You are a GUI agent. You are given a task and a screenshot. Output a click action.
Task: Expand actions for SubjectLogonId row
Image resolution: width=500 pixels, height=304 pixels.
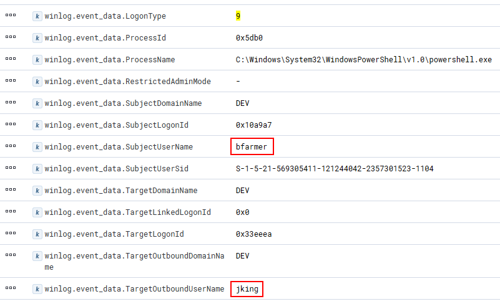tap(10, 125)
